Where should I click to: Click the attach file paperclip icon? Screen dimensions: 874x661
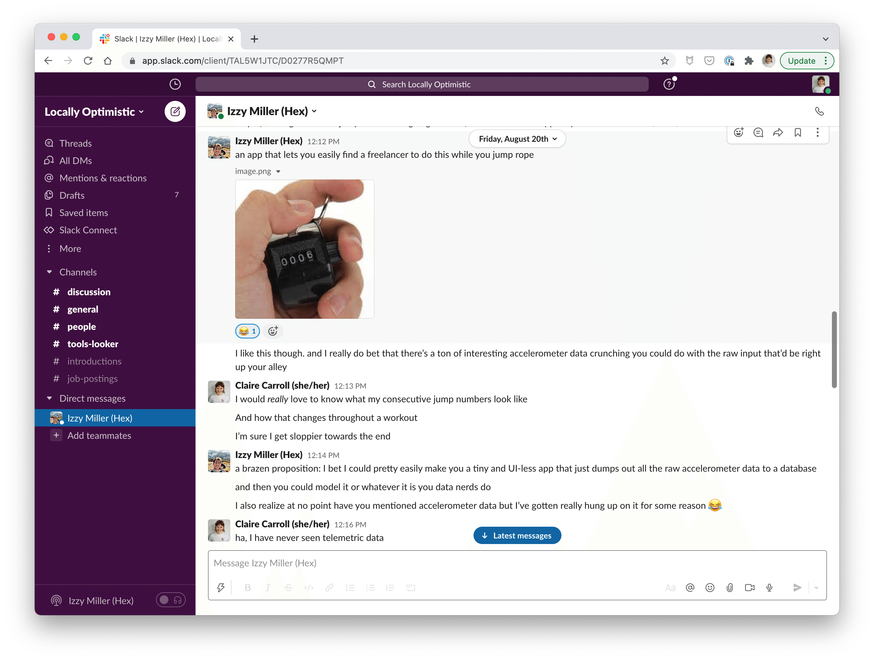tap(729, 588)
